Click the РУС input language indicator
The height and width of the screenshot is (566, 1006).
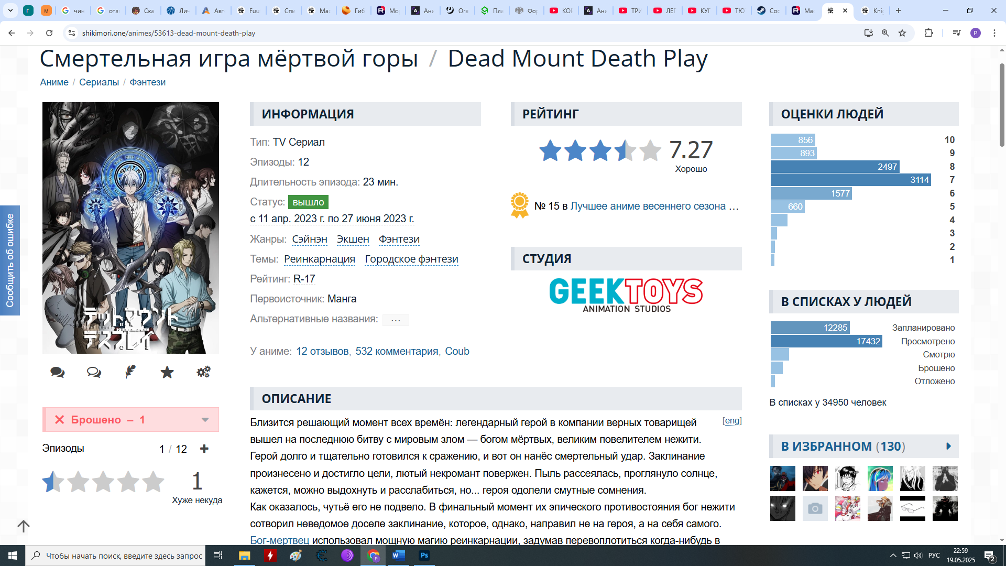(934, 556)
